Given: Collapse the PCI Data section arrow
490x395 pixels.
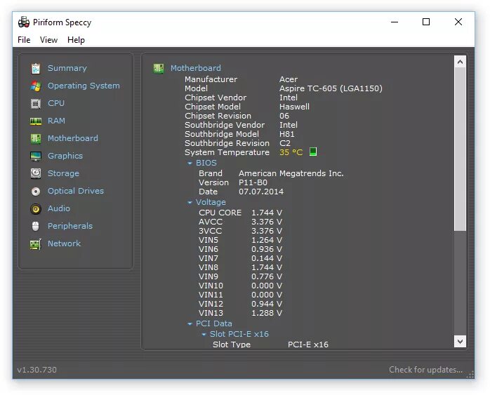Looking at the screenshot, I should click(190, 324).
